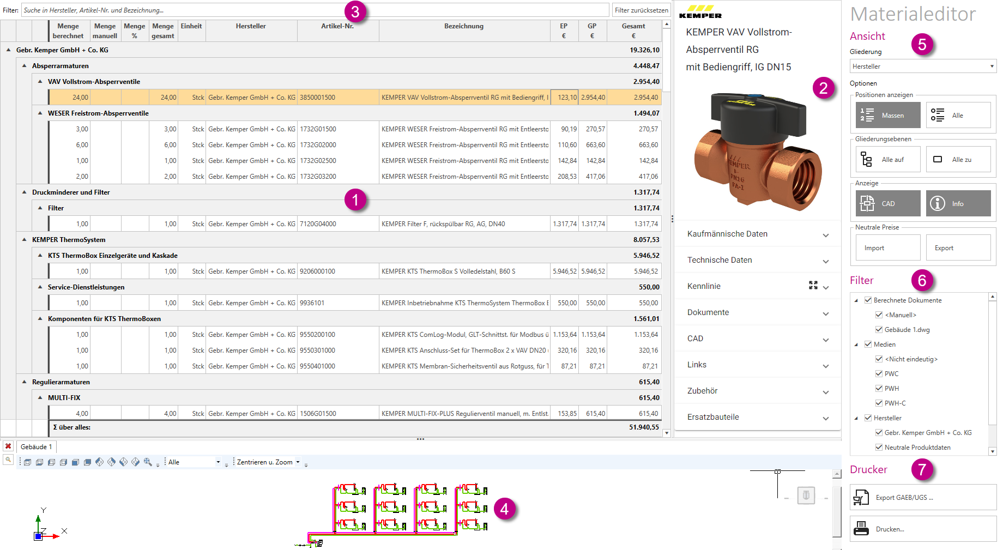
Task: Uncheck the Berechnete Dokumente filter
Action: 868,300
